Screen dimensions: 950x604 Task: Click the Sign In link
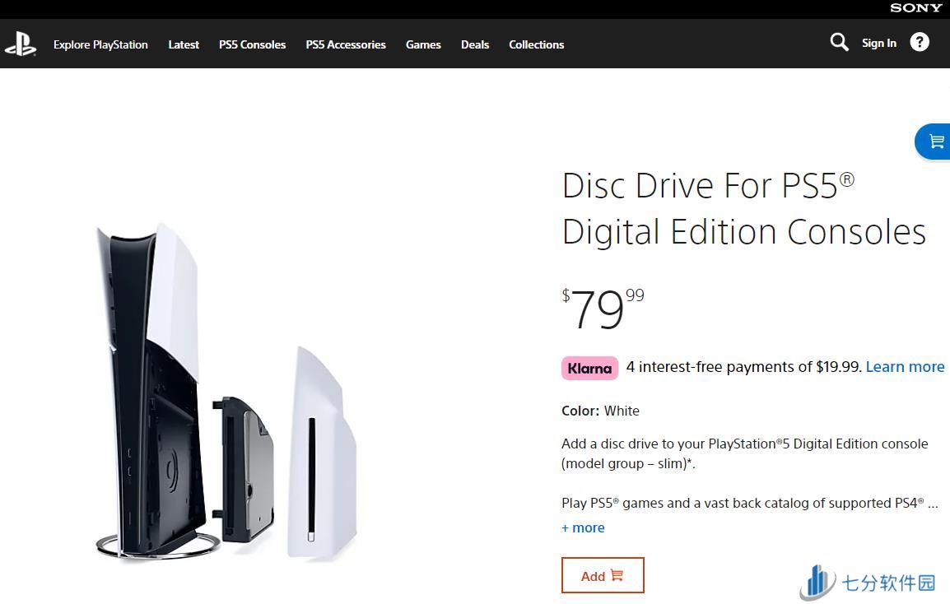pos(879,43)
